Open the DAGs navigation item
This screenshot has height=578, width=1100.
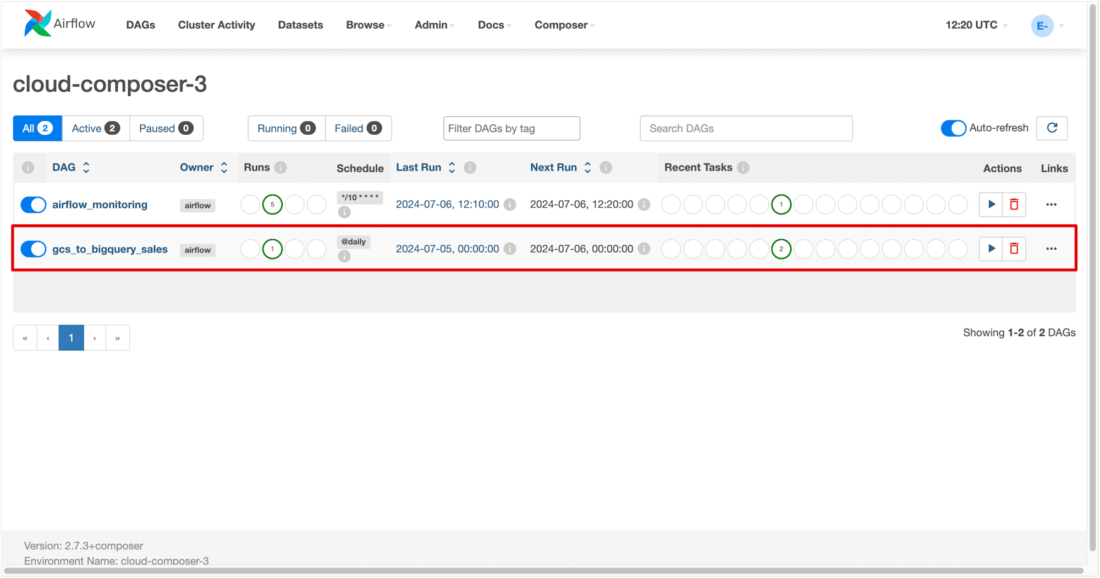(x=140, y=25)
